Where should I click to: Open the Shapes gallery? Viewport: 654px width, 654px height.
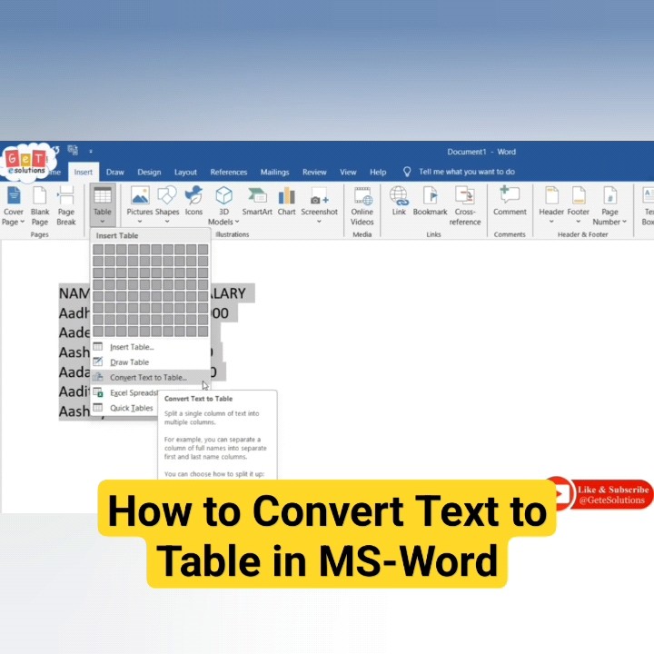[x=167, y=204]
